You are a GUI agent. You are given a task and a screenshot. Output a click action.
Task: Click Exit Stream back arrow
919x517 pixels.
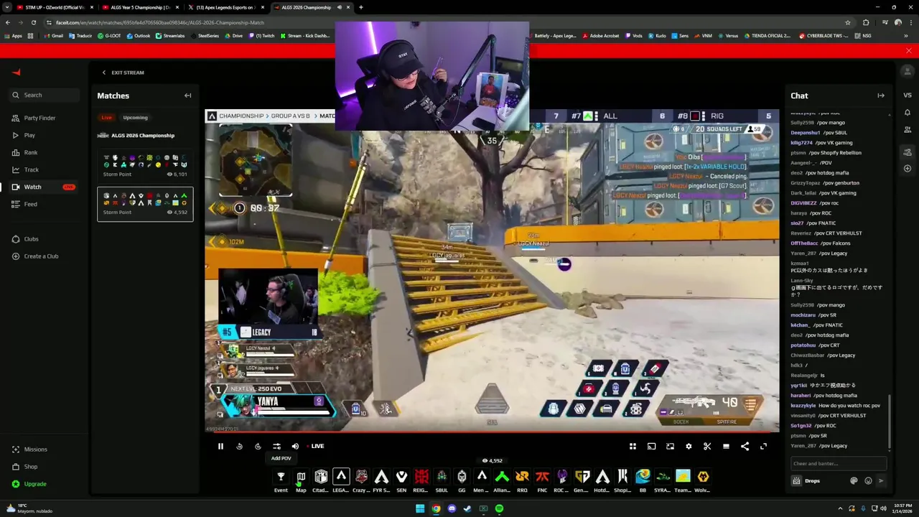coord(103,73)
